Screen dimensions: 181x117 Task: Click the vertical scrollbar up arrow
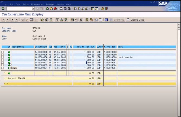pos(179,24)
